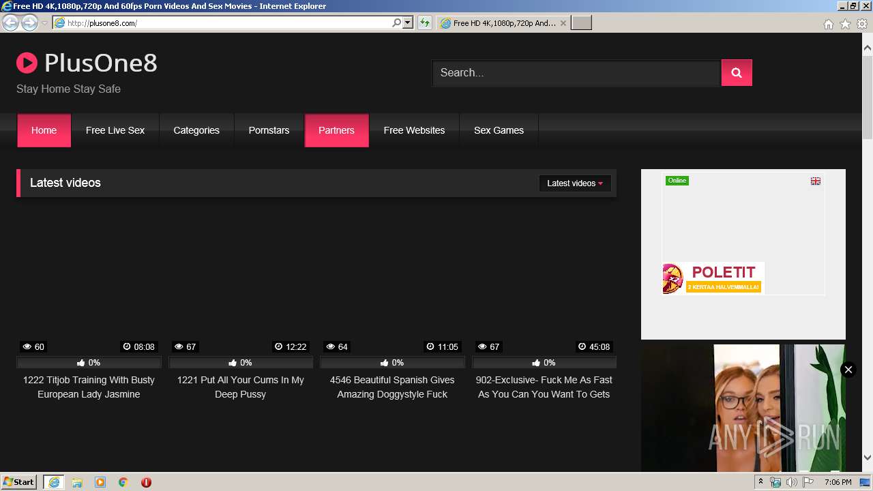The height and width of the screenshot is (491, 873).
Task: Open the Favorites star icon
Action: tap(845, 24)
